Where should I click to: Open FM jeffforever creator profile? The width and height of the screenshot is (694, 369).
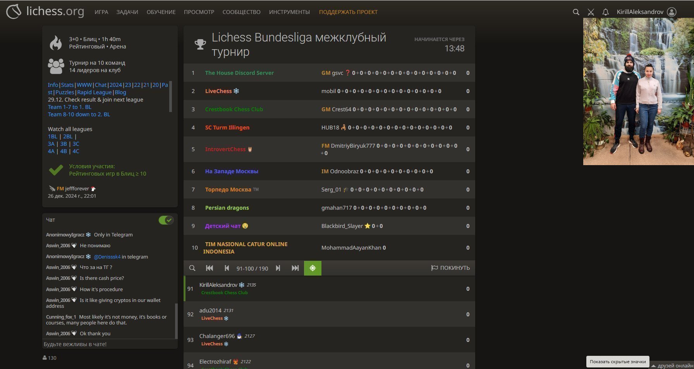coord(72,189)
